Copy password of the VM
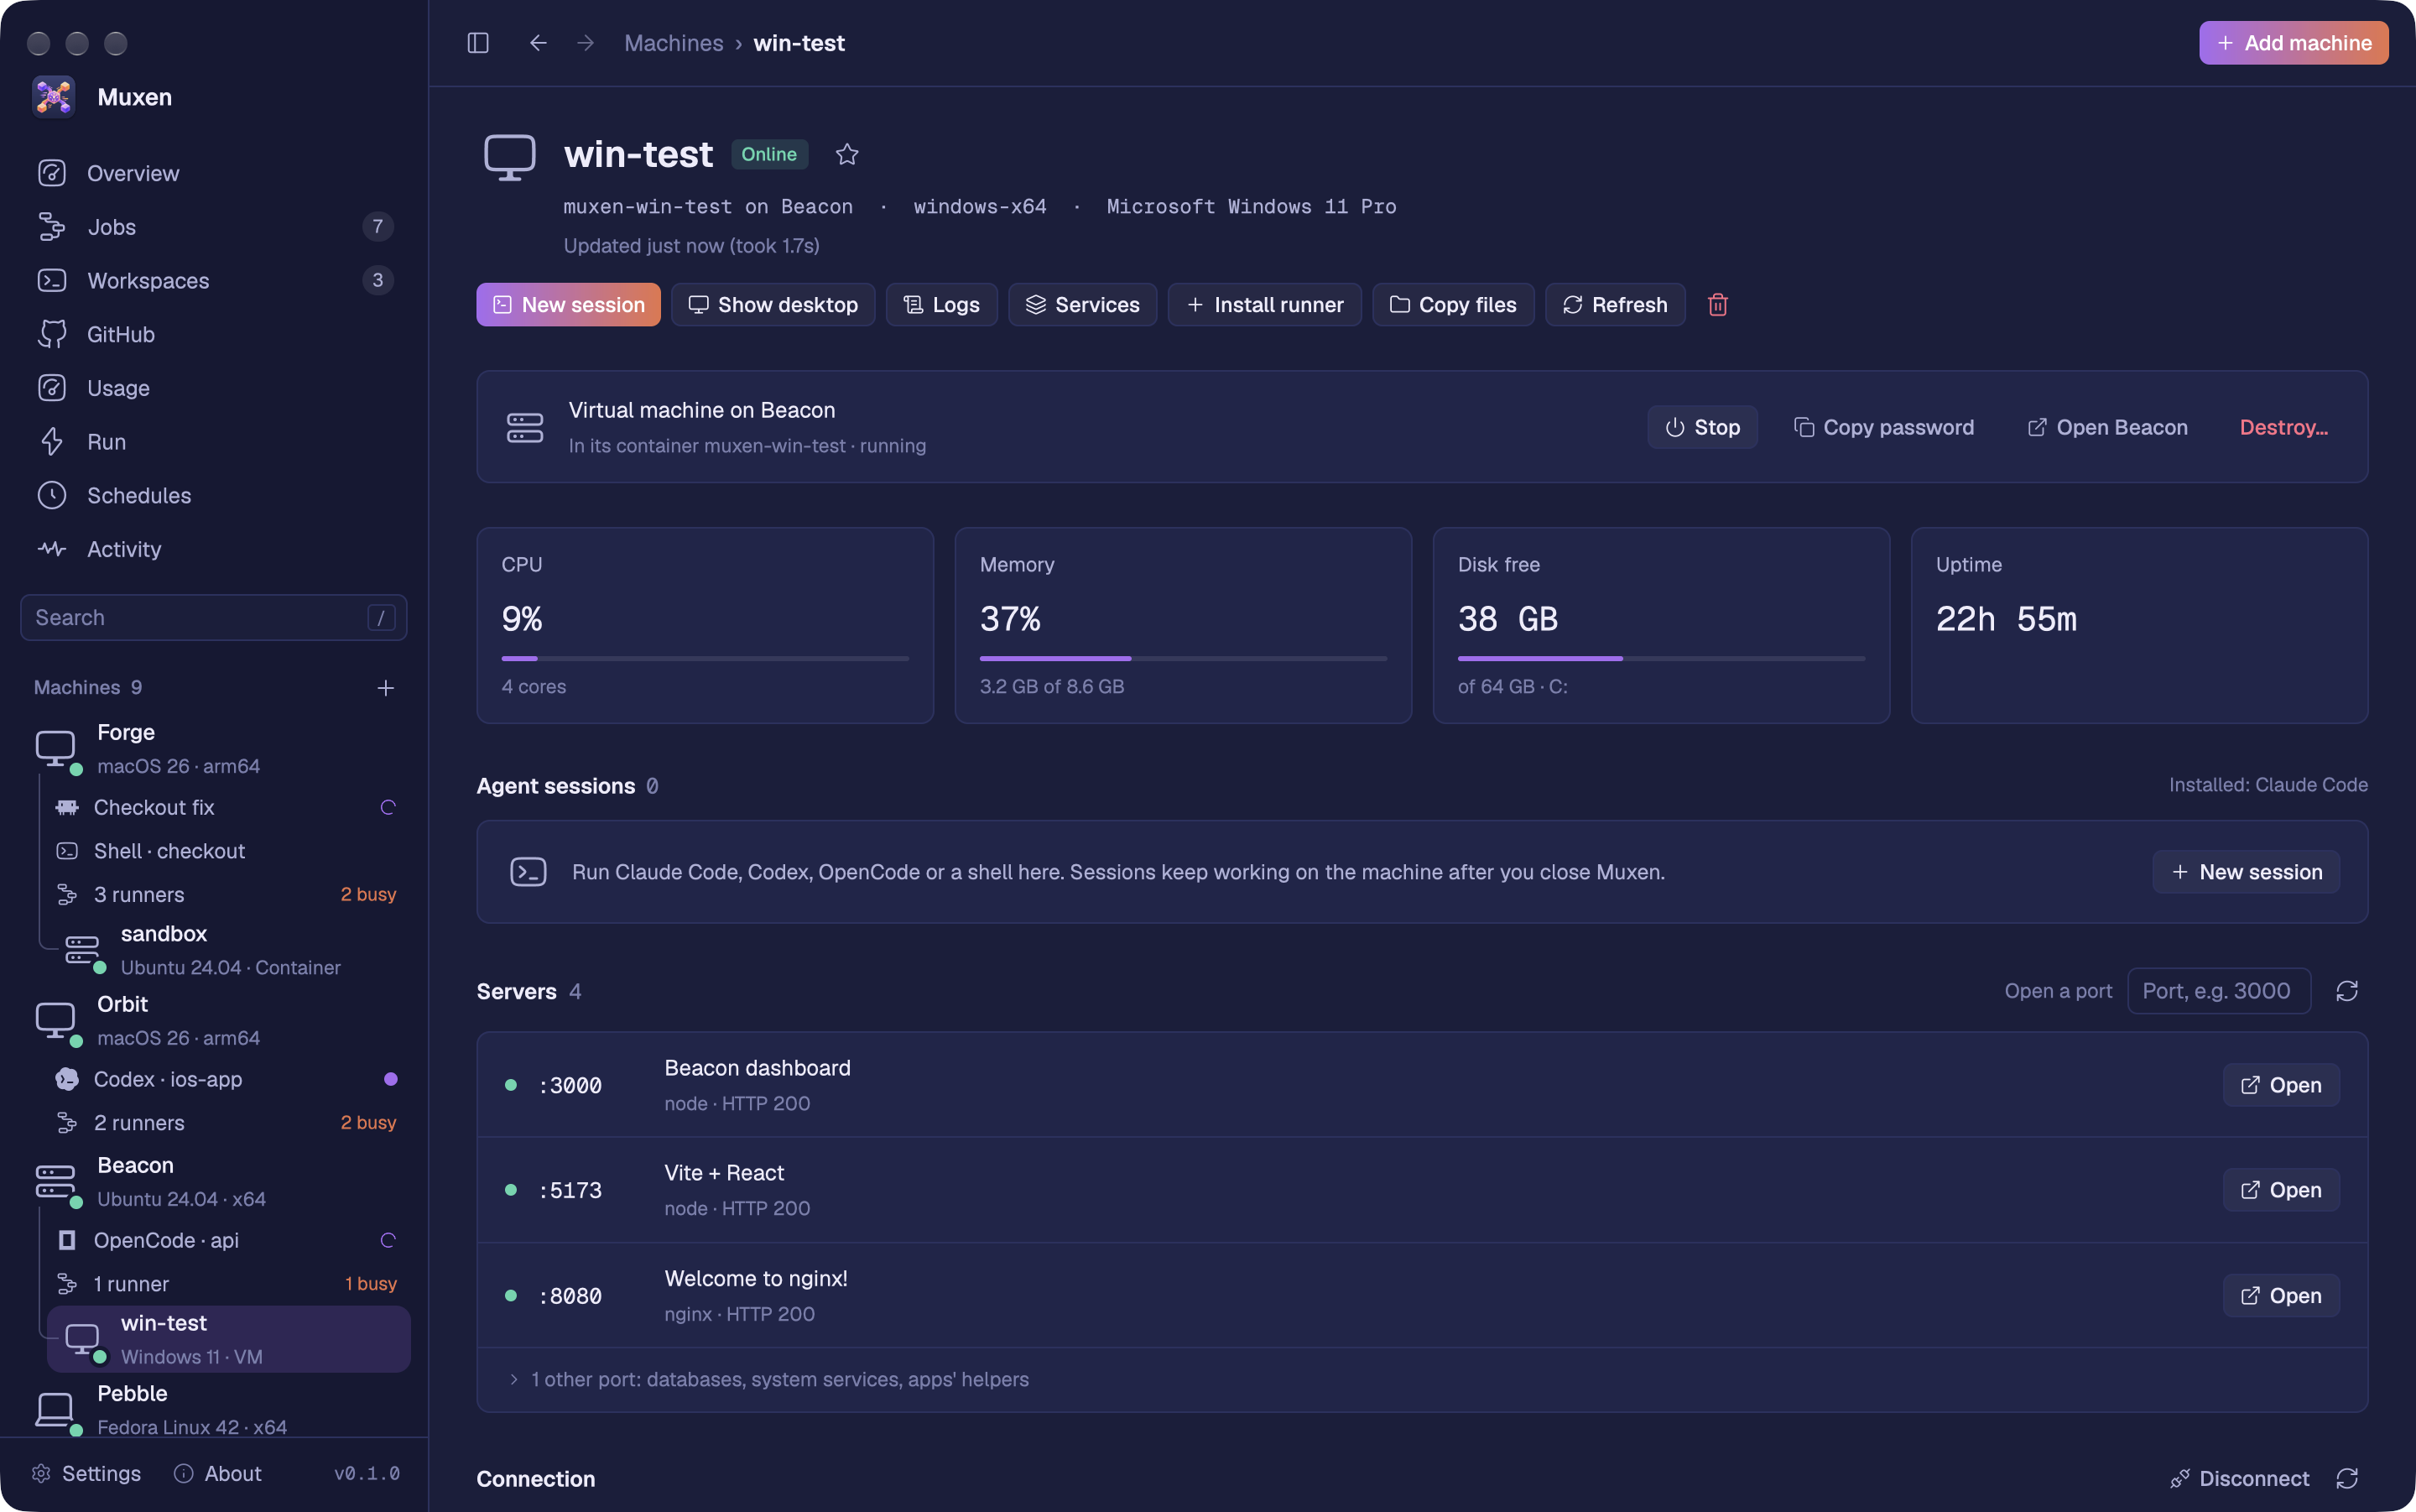The height and width of the screenshot is (1512, 2416). pyautogui.click(x=1883, y=427)
